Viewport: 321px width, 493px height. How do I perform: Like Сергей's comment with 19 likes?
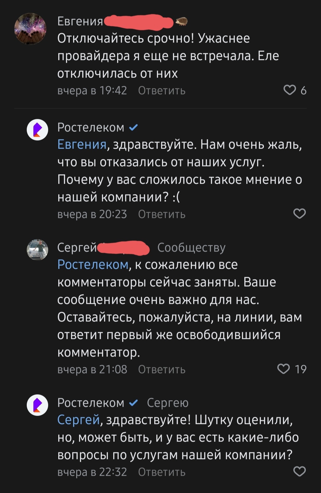pyautogui.click(x=284, y=369)
